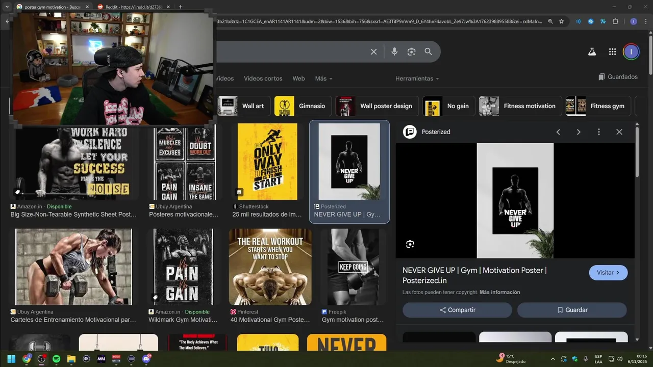Filter by Wall art chip

[x=244, y=106]
